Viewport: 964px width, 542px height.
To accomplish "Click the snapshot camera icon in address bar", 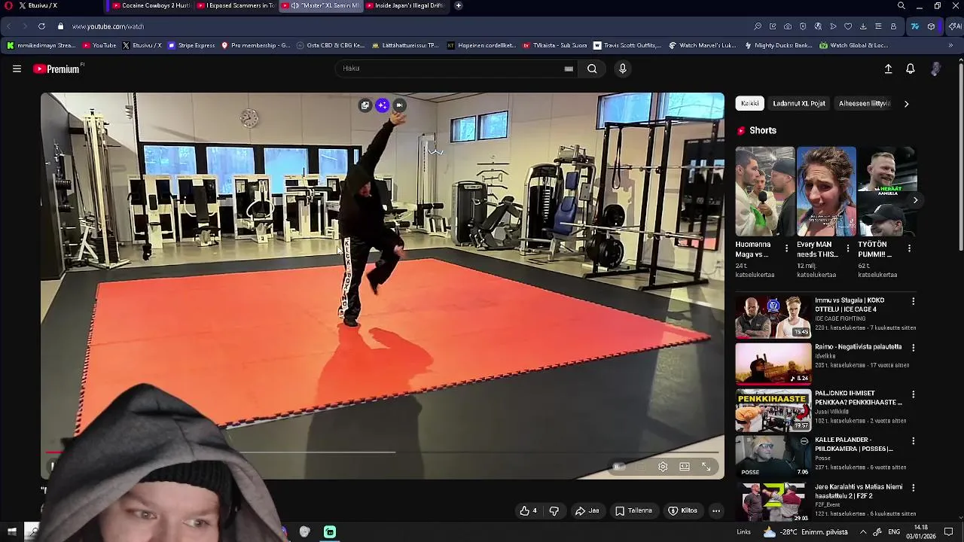I will 788,26.
